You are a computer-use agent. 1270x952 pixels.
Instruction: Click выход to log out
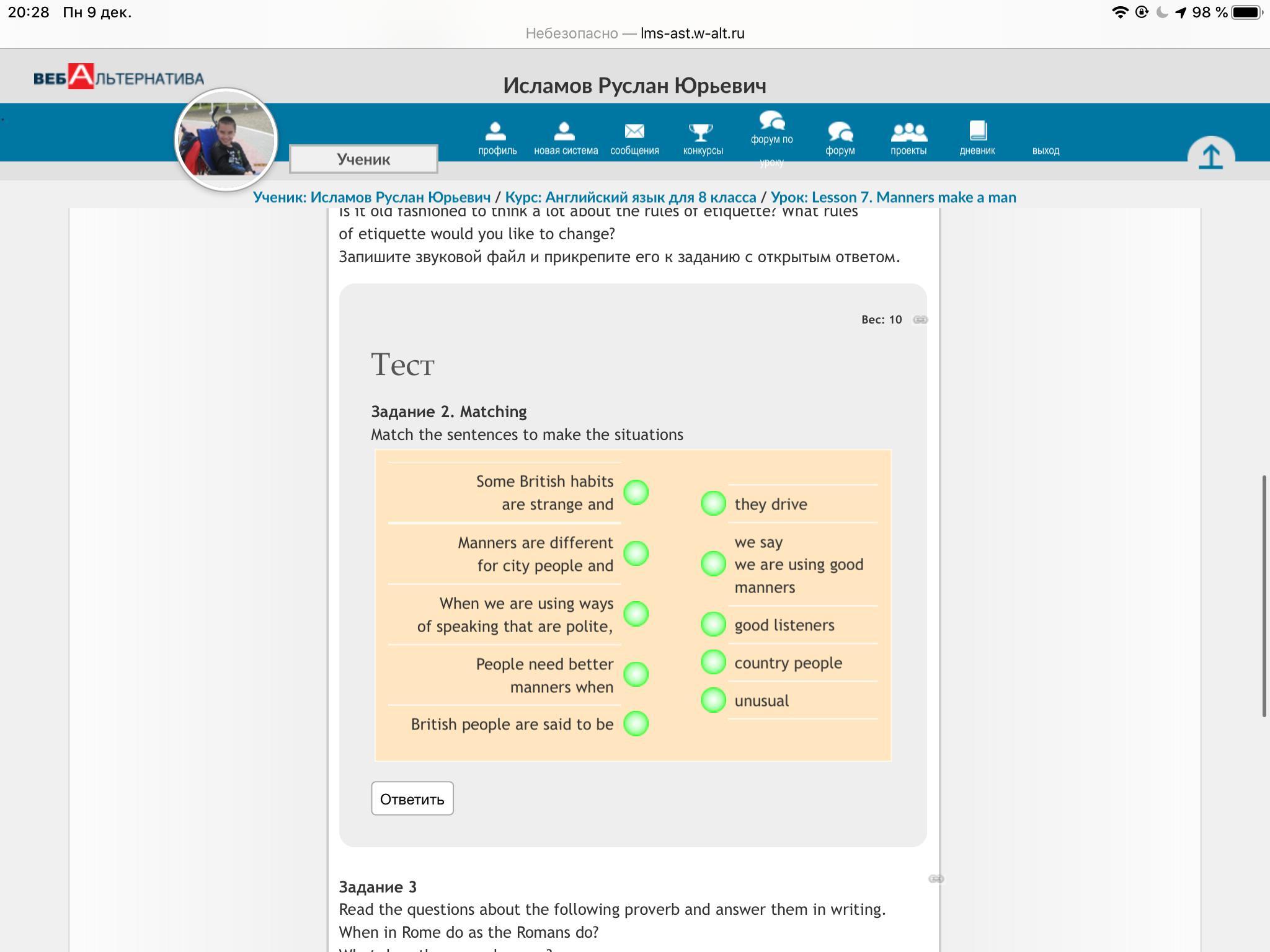pyautogui.click(x=1046, y=151)
